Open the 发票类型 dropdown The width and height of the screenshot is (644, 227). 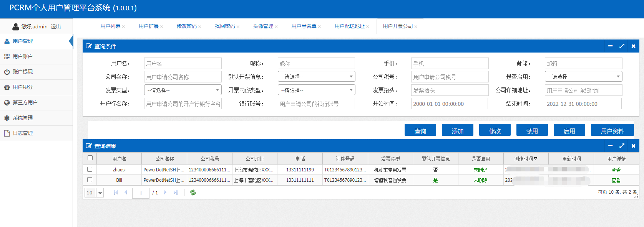[x=183, y=90]
